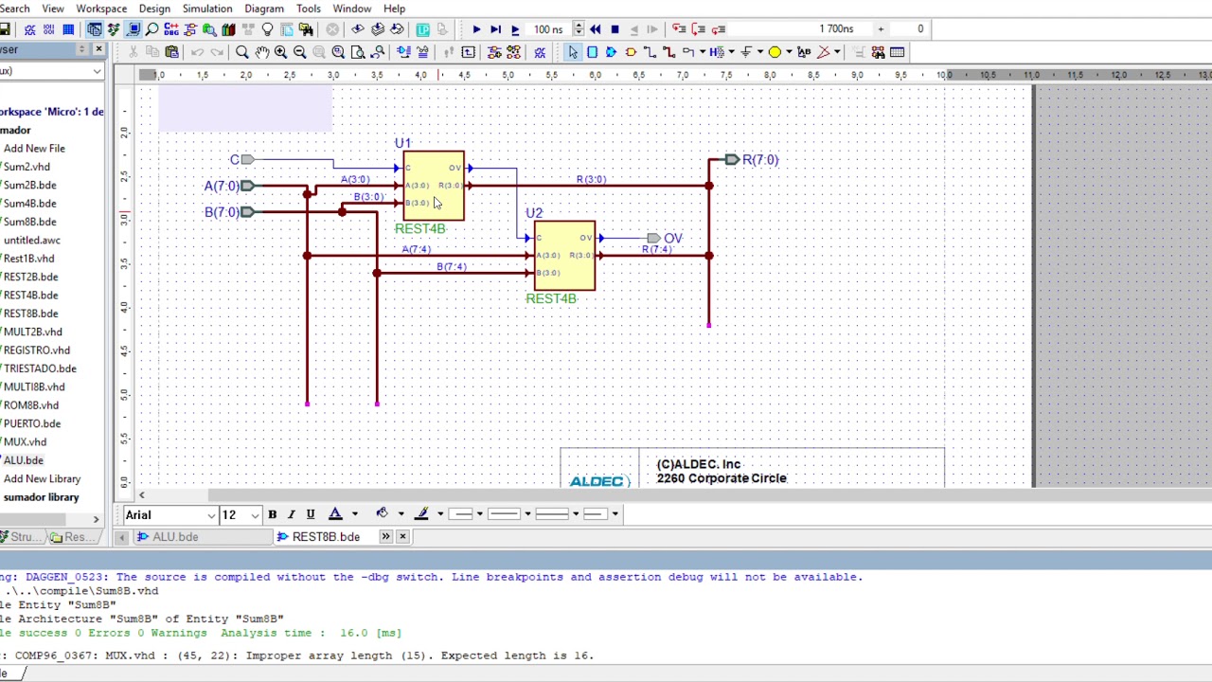The width and height of the screenshot is (1212, 682).
Task: Open the font size 12 dropdown
Action: point(255,515)
